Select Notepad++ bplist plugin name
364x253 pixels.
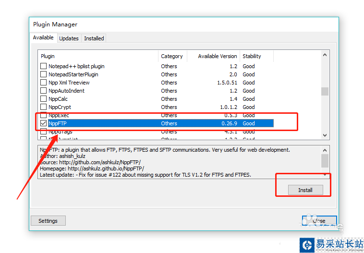[76, 66]
